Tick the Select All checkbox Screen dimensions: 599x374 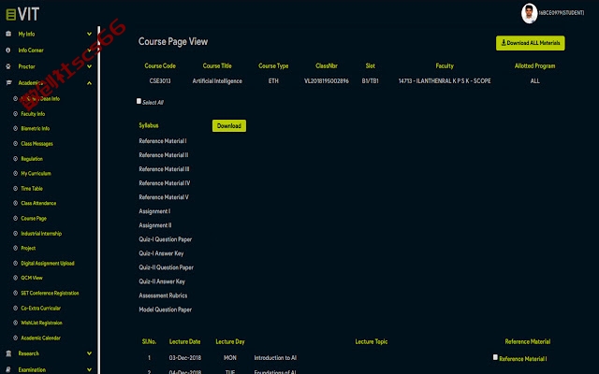click(139, 101)
